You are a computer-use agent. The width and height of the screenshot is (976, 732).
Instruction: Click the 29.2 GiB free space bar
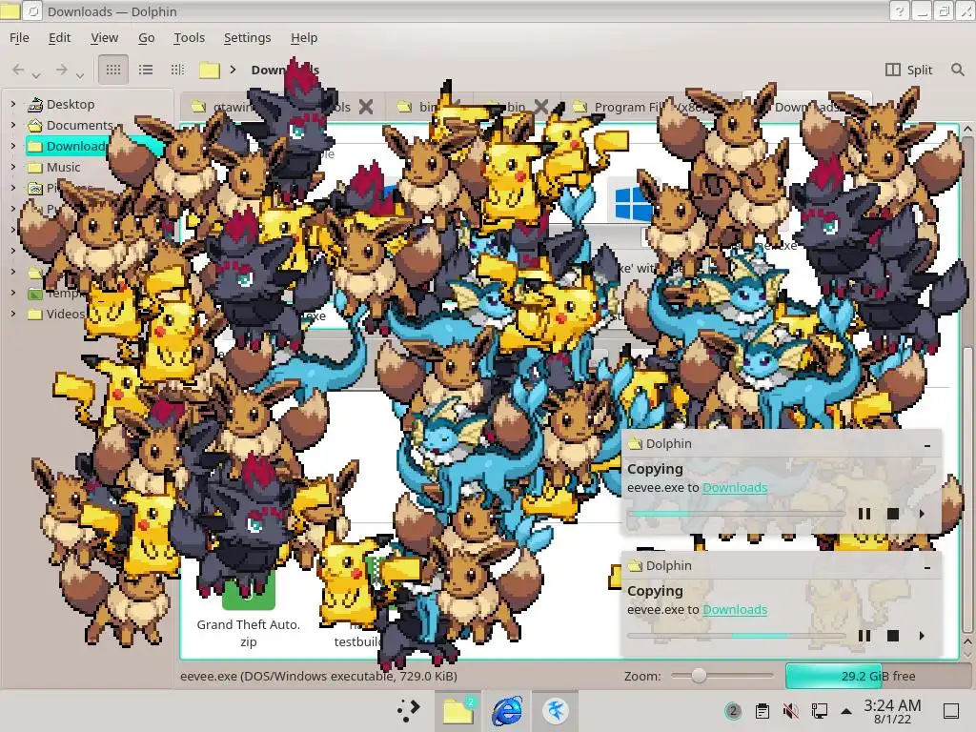(878, 676)
